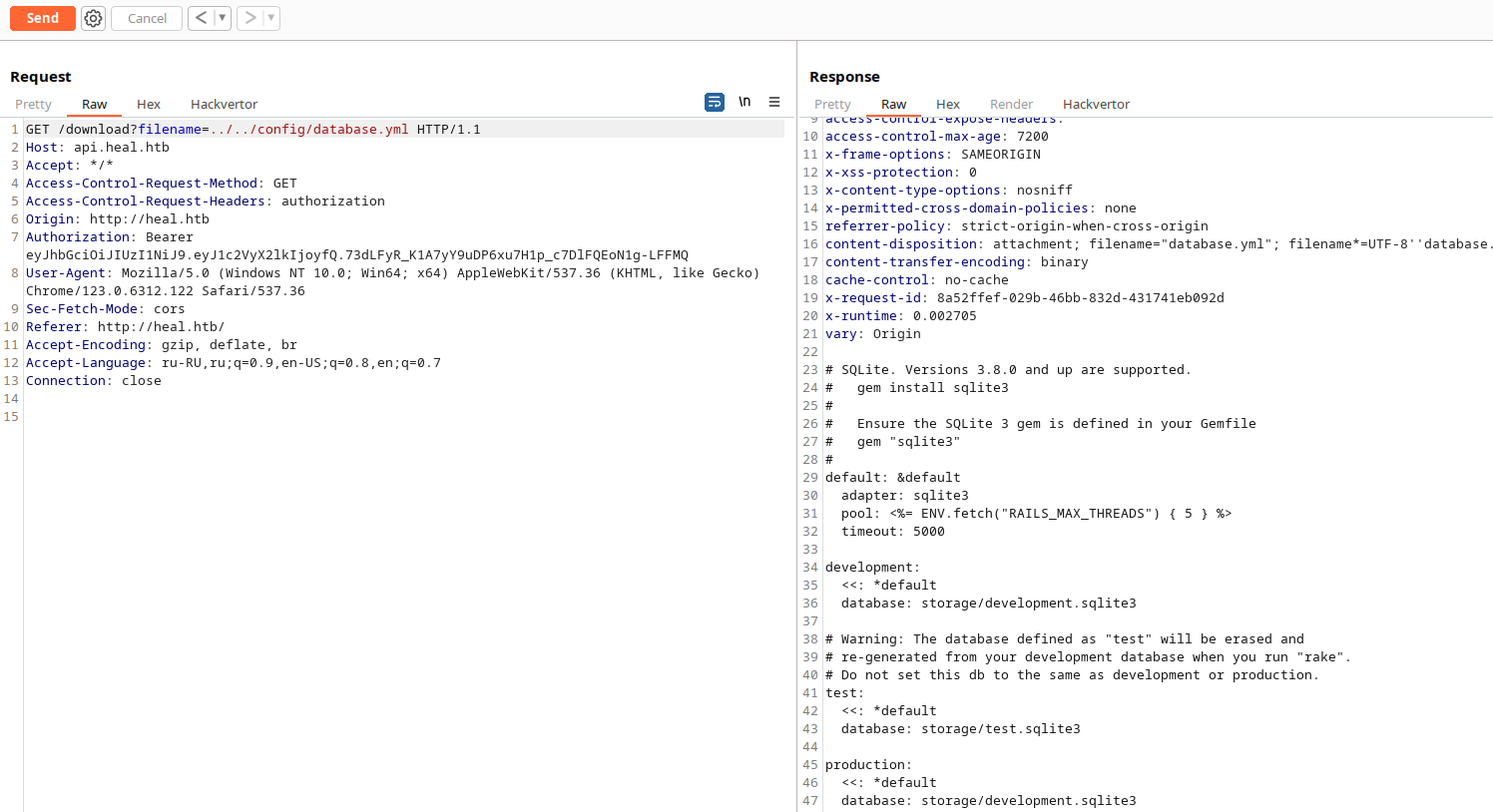
Task: Click the 'production:' section label
Action: pyautogui.click(x=868, y=765)
